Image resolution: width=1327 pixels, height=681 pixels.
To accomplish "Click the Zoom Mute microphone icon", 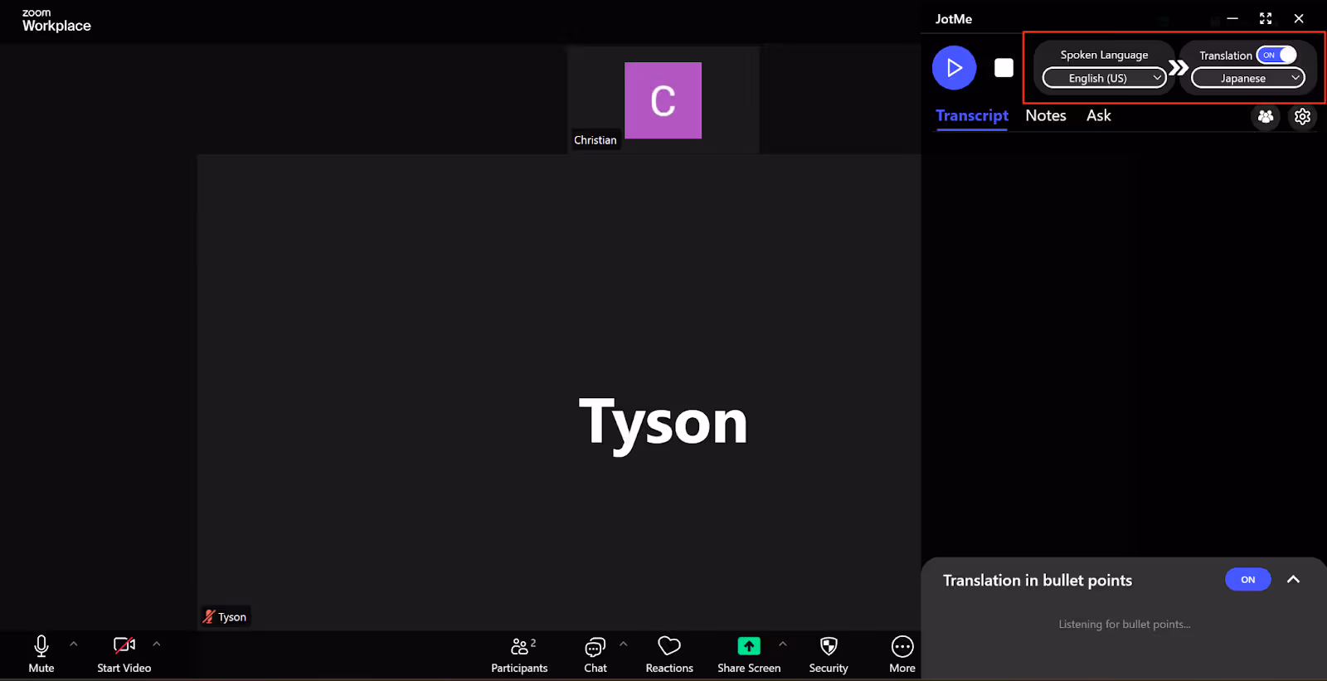I will tap(41, 646).
